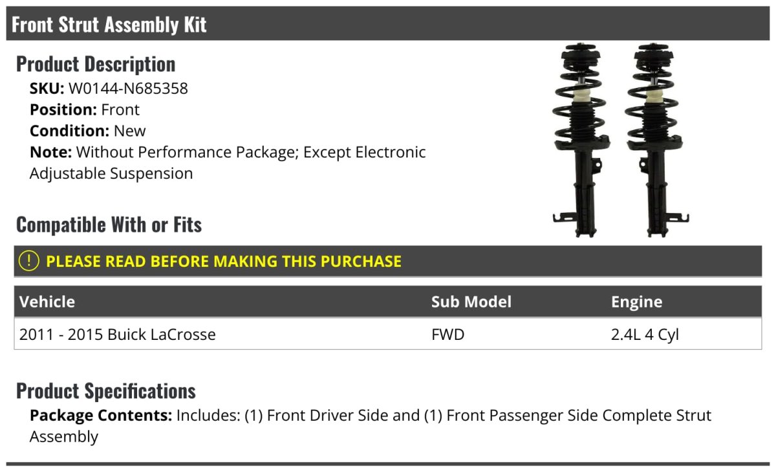Select the Vehicle column header

(47, 302)
